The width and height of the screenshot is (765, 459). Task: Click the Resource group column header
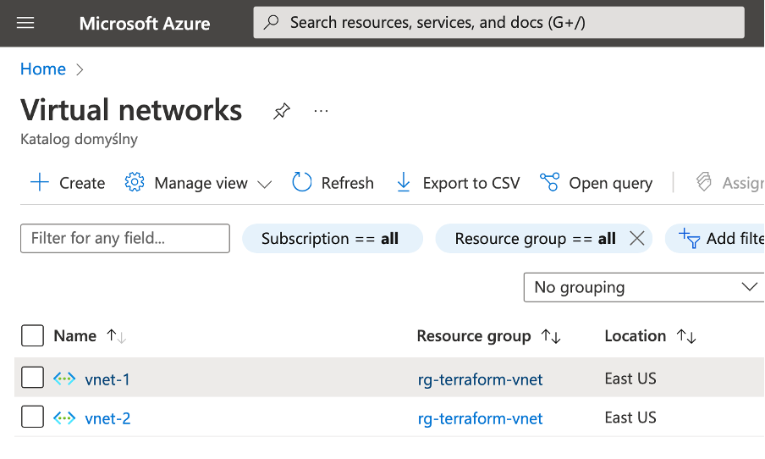point(474,336)
